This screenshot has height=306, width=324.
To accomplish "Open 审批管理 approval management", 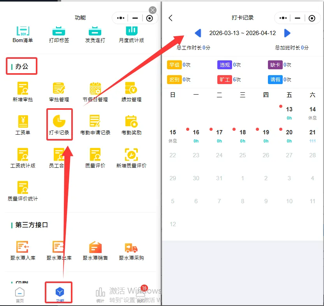I will pos(59,89).
